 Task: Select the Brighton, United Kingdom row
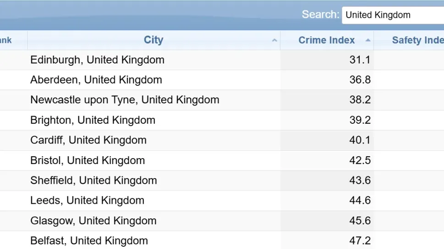pyautogui.click(x=93, y=120)
